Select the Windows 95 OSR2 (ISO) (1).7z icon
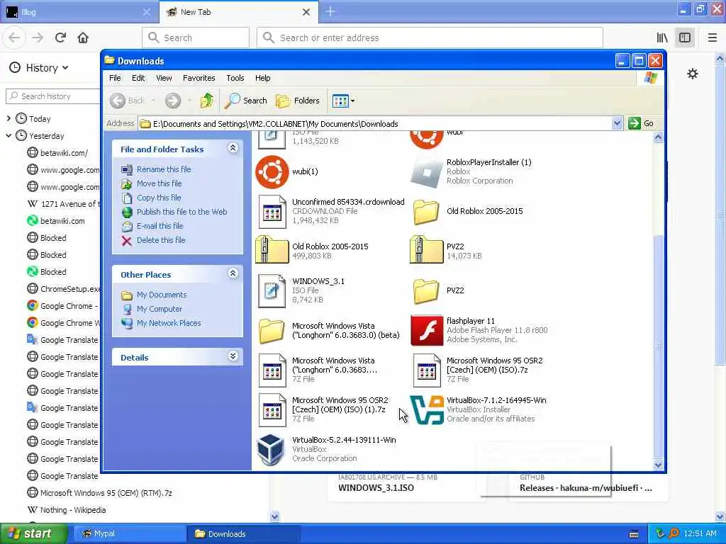This screenshot has width=726, height=544. [272, 410]
